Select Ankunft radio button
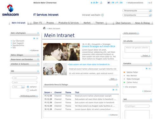Image resolution: width=155 pixels, height=120 pixels. point(28,90)
